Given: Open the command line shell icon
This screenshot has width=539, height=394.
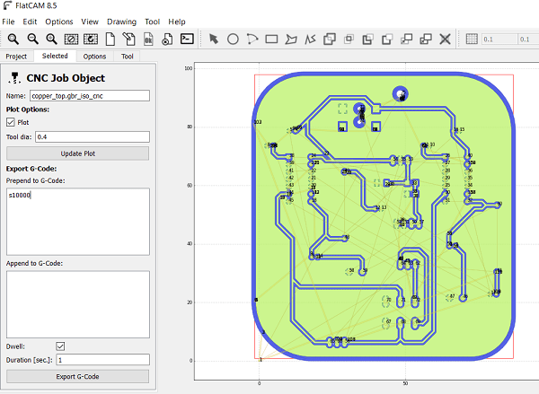Looking at the screenshot, I should (x=187, y=39).
